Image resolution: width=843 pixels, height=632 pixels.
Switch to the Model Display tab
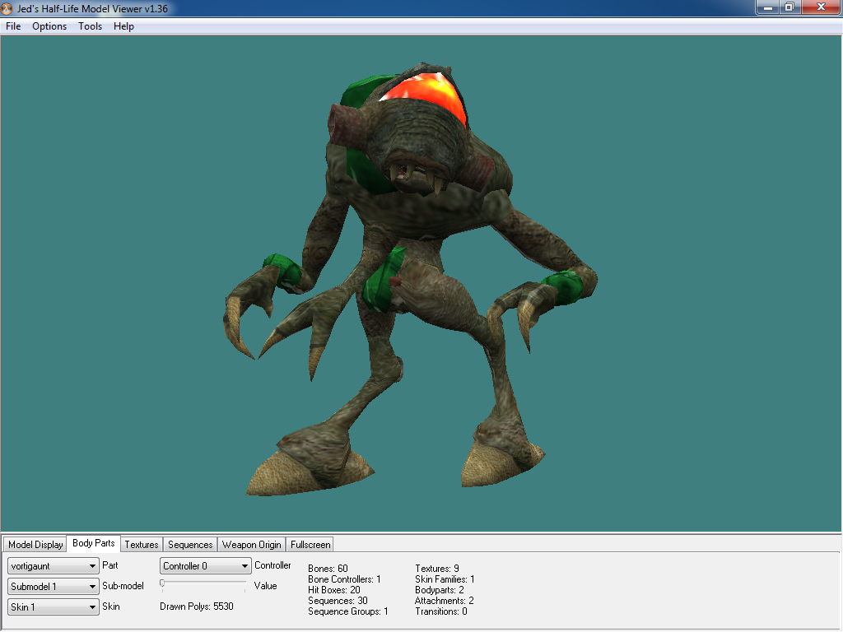coord(35,545)
